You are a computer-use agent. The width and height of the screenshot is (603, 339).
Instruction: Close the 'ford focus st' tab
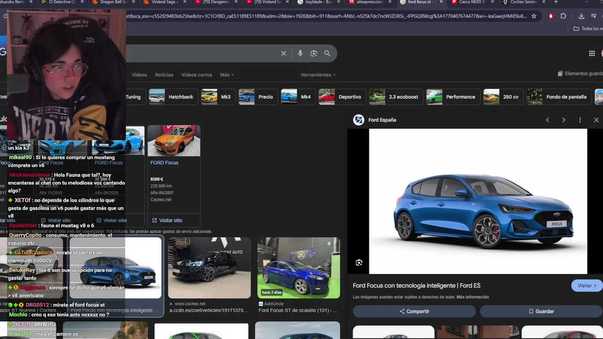click(x=441, y=2)
